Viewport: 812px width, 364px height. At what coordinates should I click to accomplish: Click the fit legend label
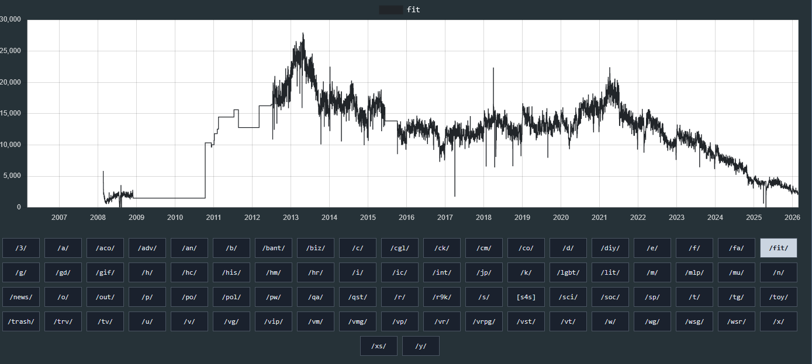coord(413,10)
